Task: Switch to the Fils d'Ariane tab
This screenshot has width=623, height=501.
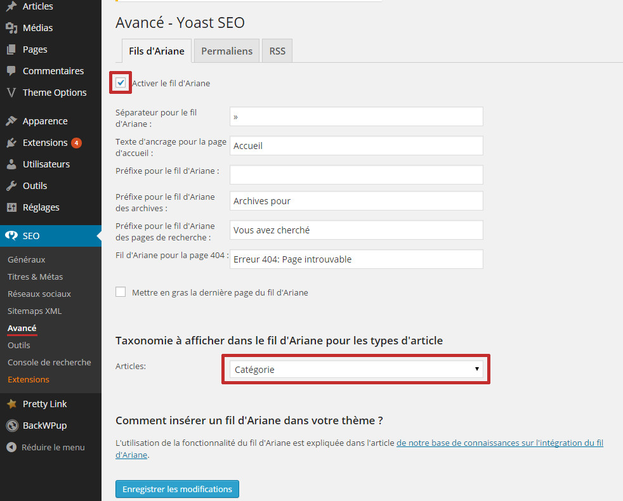Action: coord(157,51)
